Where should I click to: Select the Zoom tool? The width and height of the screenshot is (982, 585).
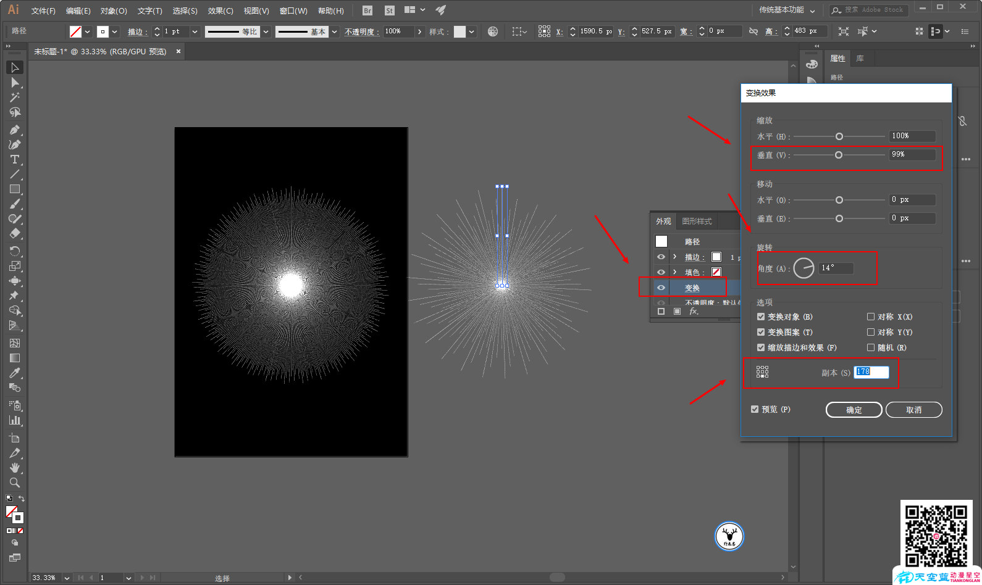tap(15, 483)
